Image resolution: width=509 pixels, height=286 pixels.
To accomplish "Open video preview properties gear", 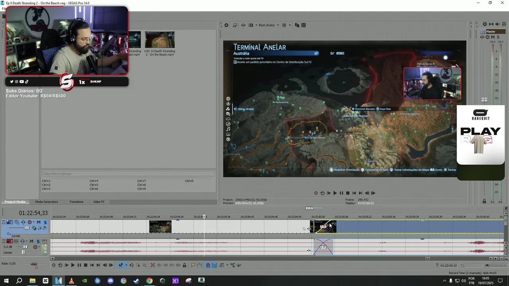I will pos(226,25).
